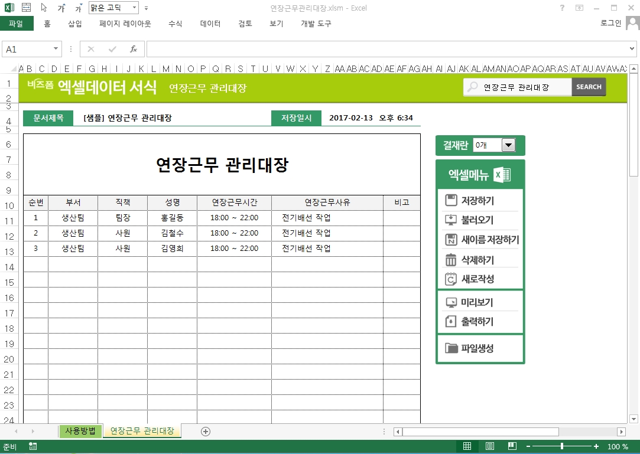Click the select-all corner triangle

click(14, 68)
